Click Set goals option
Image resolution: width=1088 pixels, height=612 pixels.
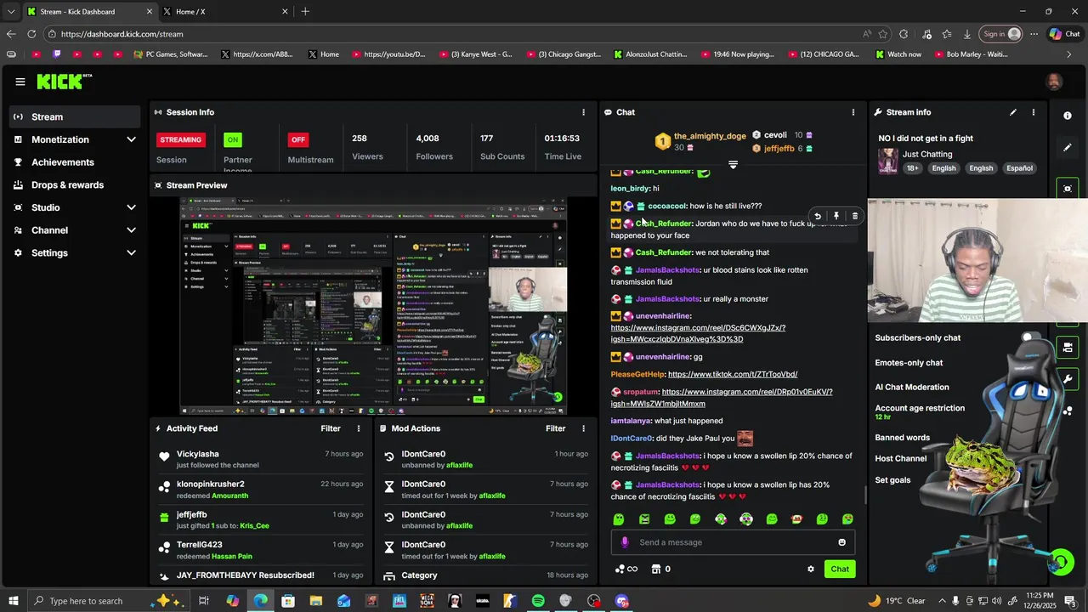[892, 480]
